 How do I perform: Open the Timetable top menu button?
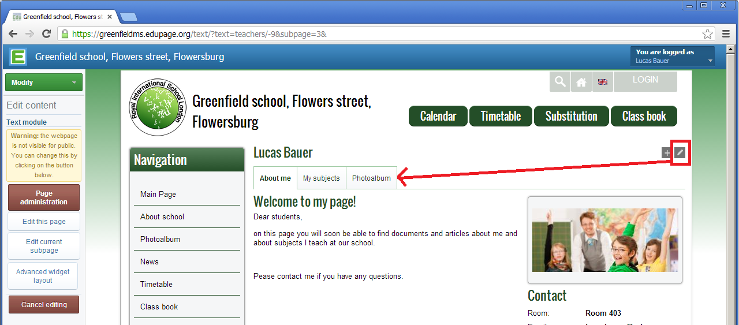(501, 116)
